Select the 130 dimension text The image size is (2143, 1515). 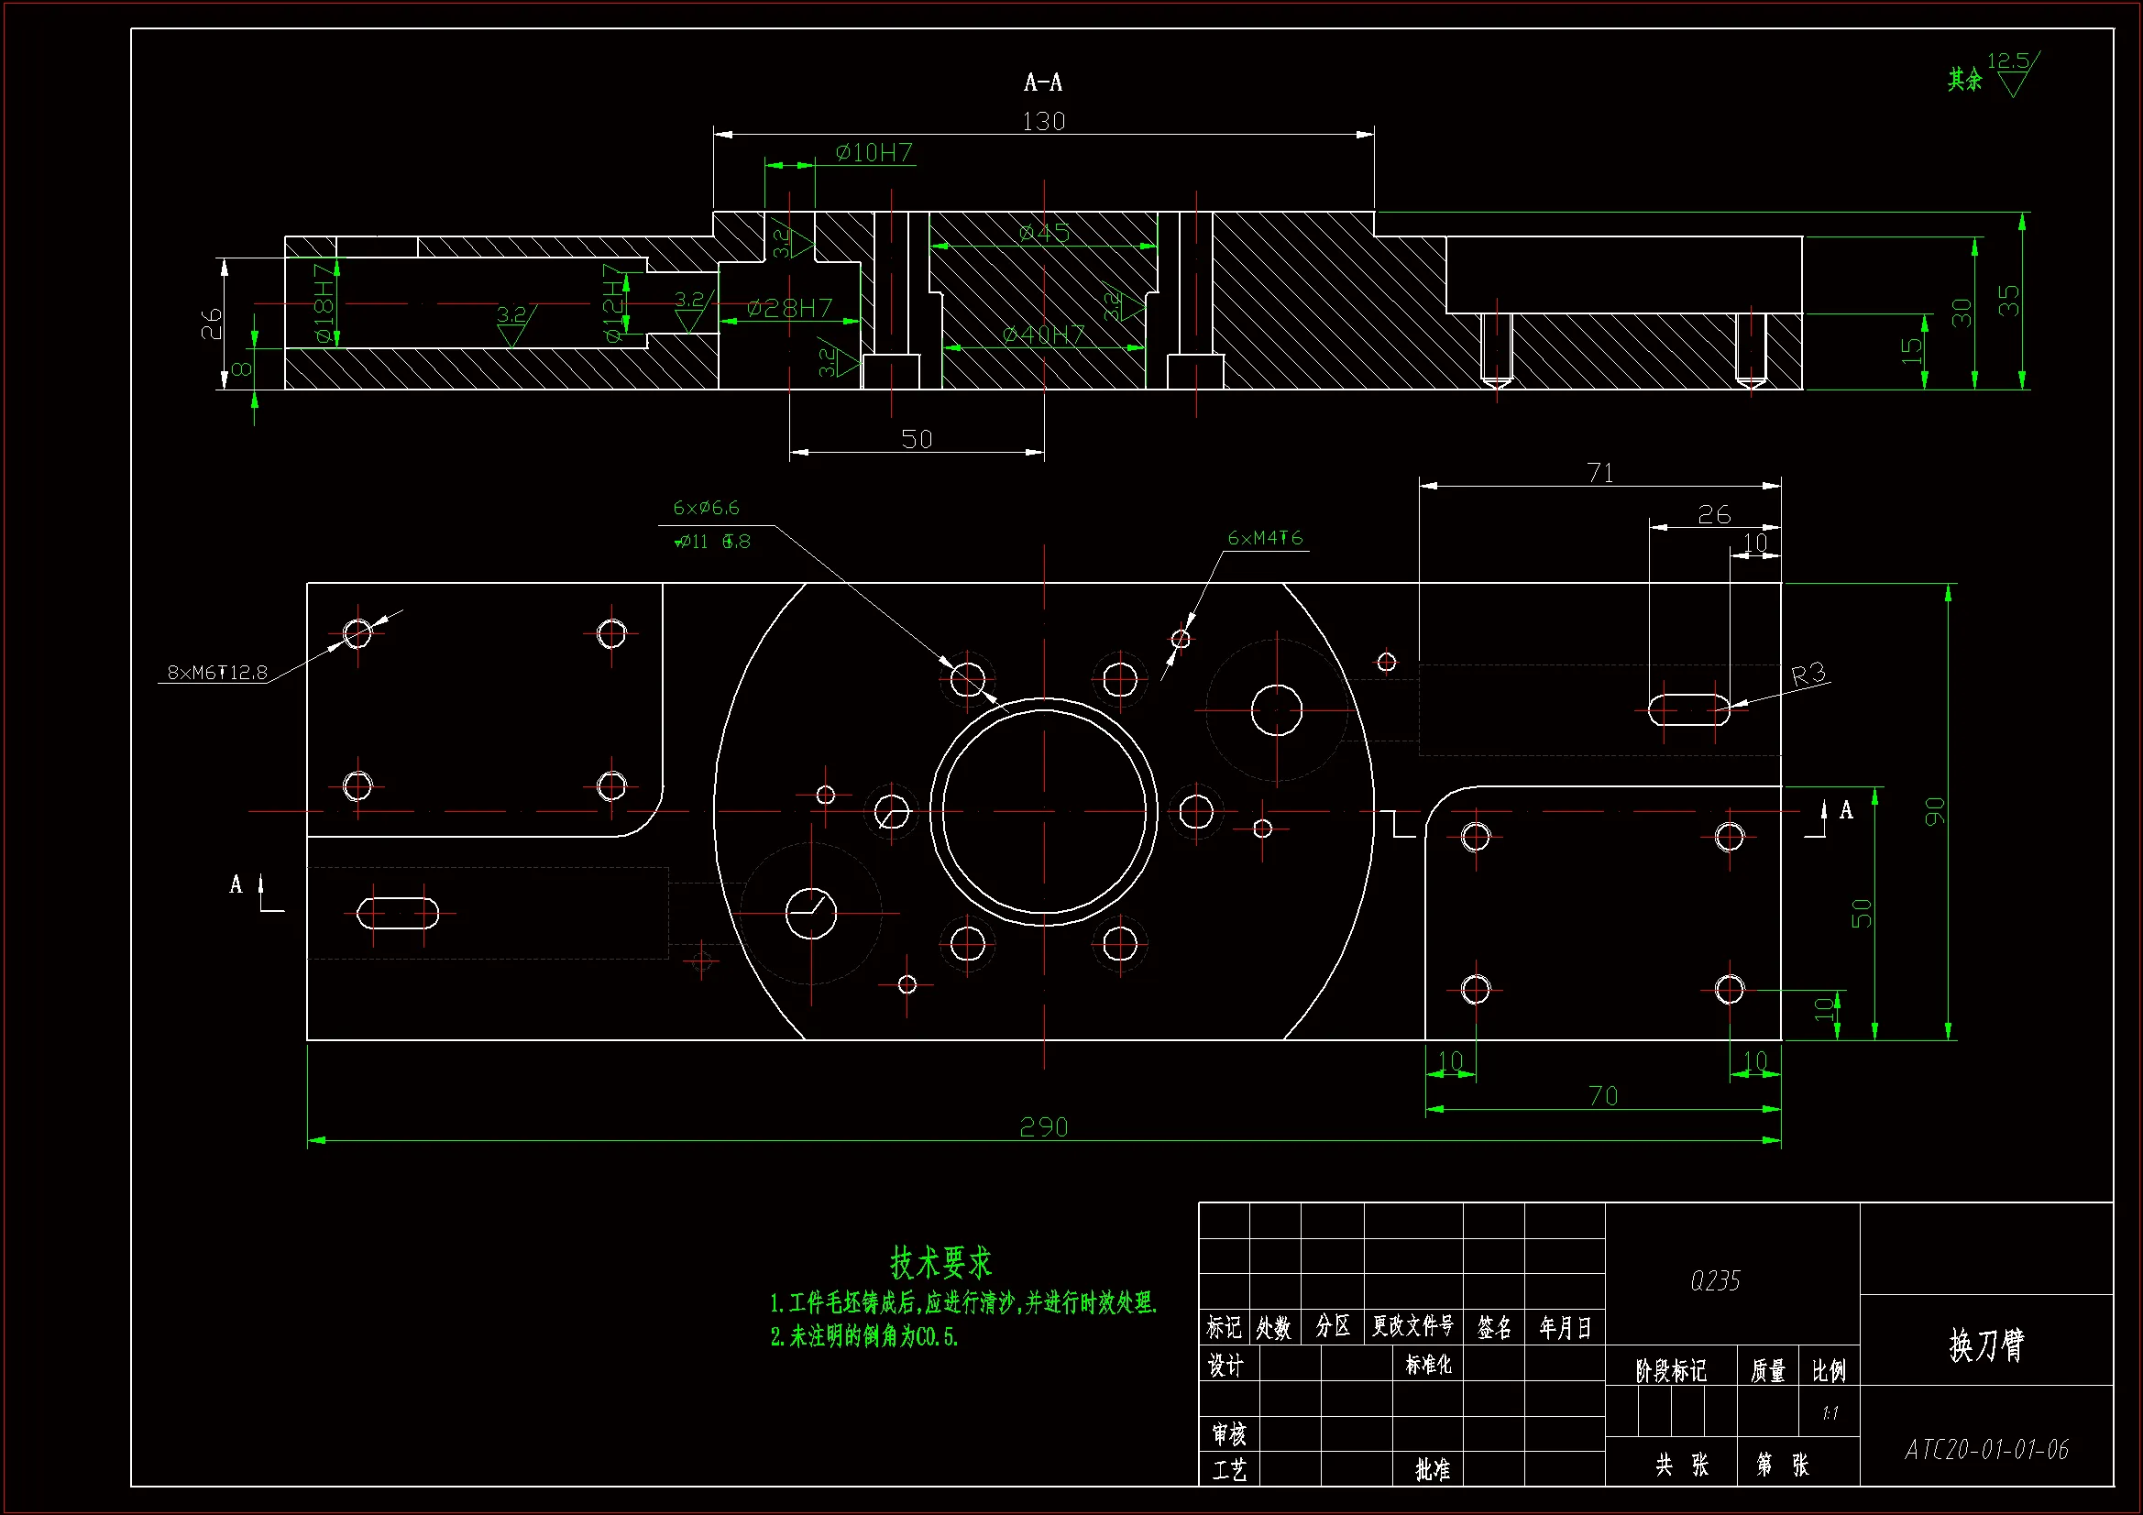pyautogui.click(x=1042, y=122)
